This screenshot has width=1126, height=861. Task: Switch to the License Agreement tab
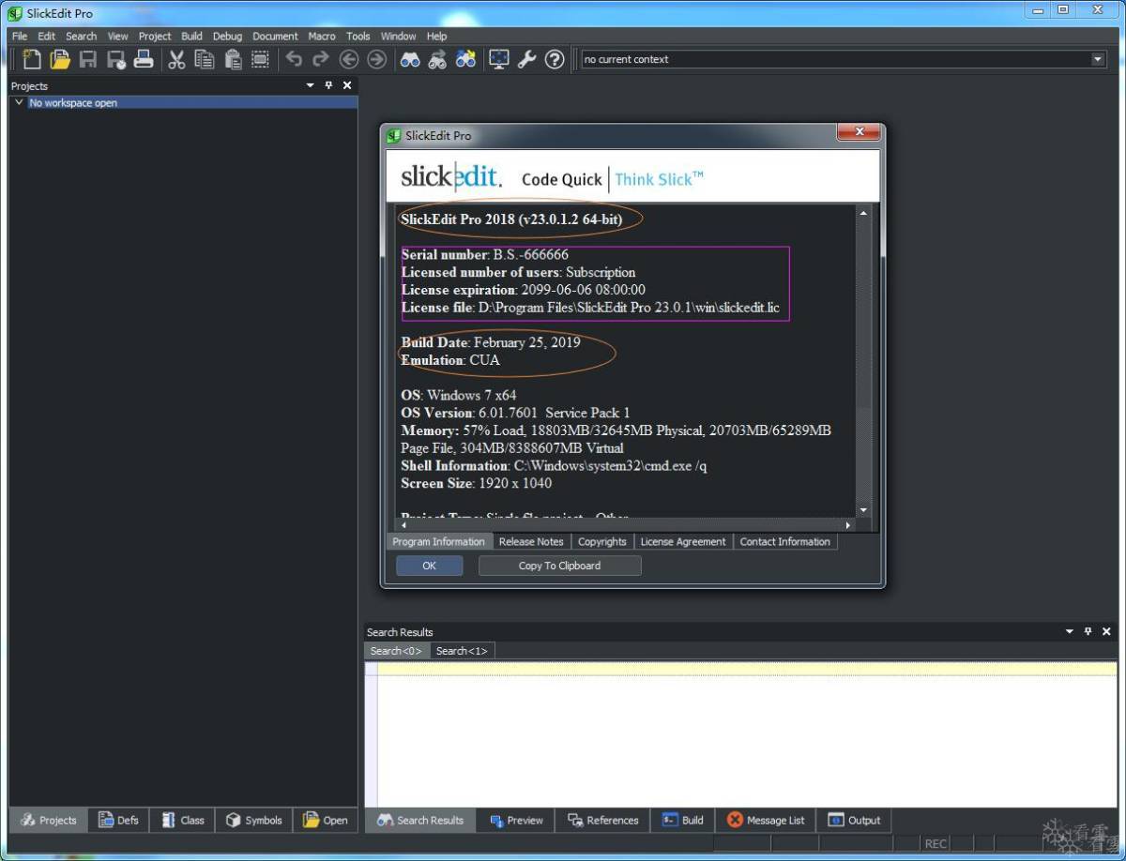click(x=683, y=541)
